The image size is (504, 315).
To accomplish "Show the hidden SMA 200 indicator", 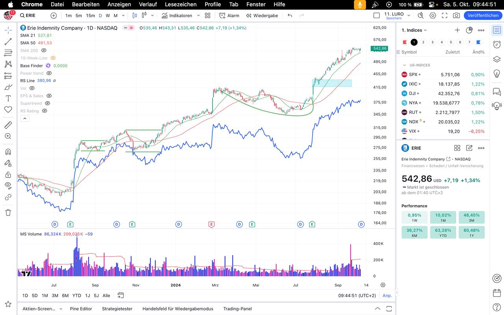I will tap(44, 50).
